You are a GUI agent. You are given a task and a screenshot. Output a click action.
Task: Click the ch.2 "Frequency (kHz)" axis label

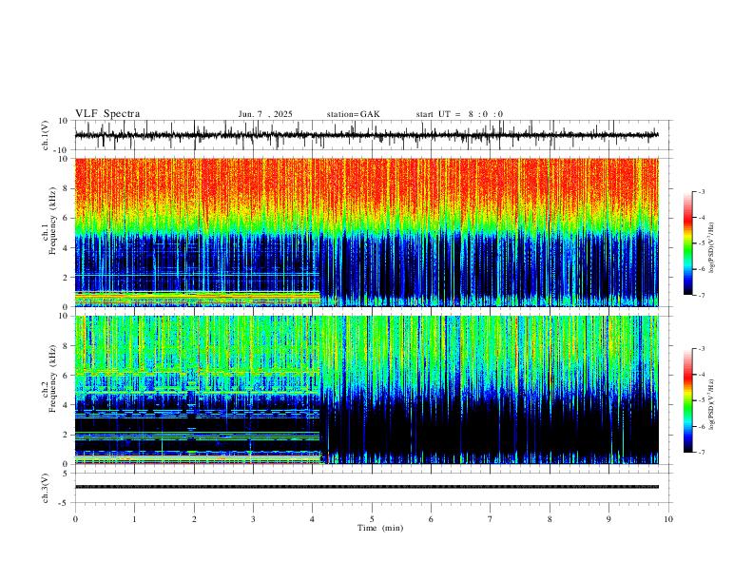(x=52, y=378)
